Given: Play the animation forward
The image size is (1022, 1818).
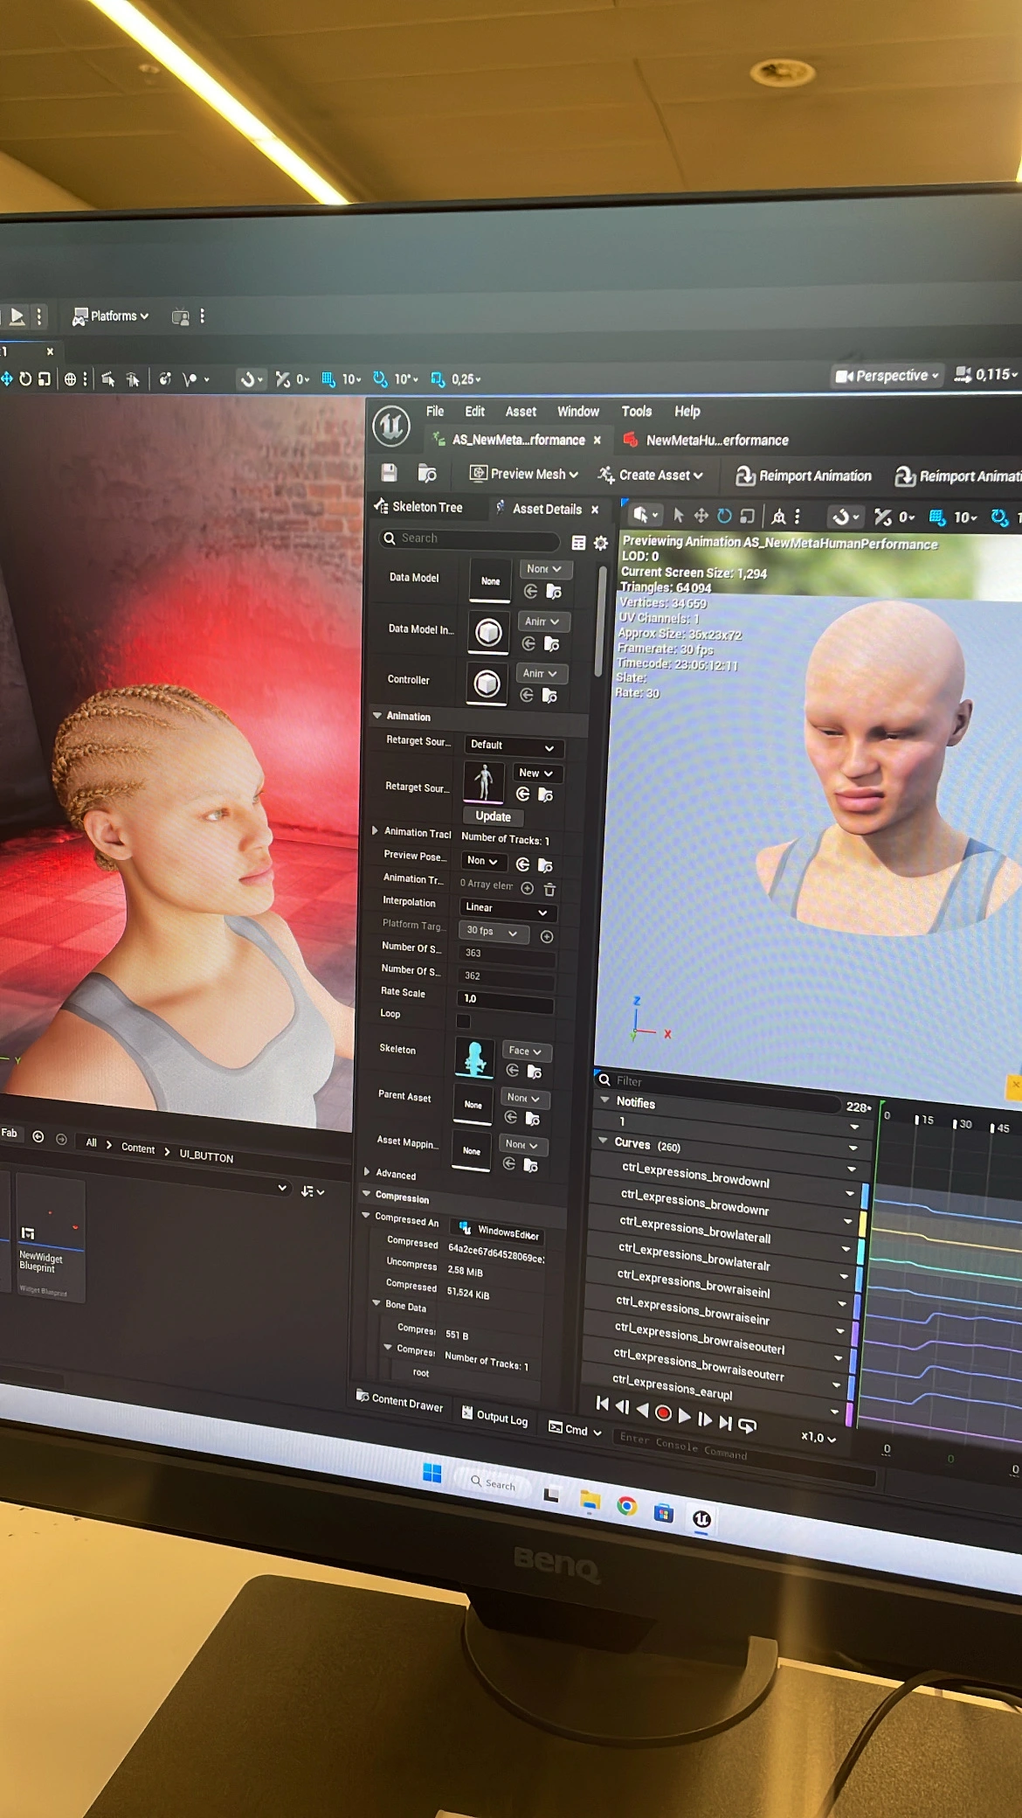Looking at the screenshot, I should [x=684, y=1416].
